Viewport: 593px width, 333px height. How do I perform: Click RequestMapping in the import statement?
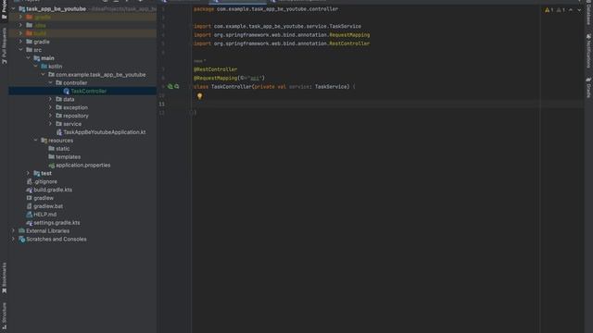(x=349, y=35)
